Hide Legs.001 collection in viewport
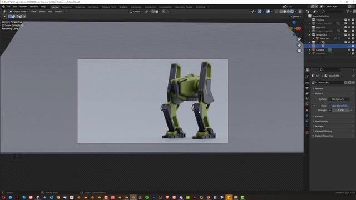 point(349,27)
